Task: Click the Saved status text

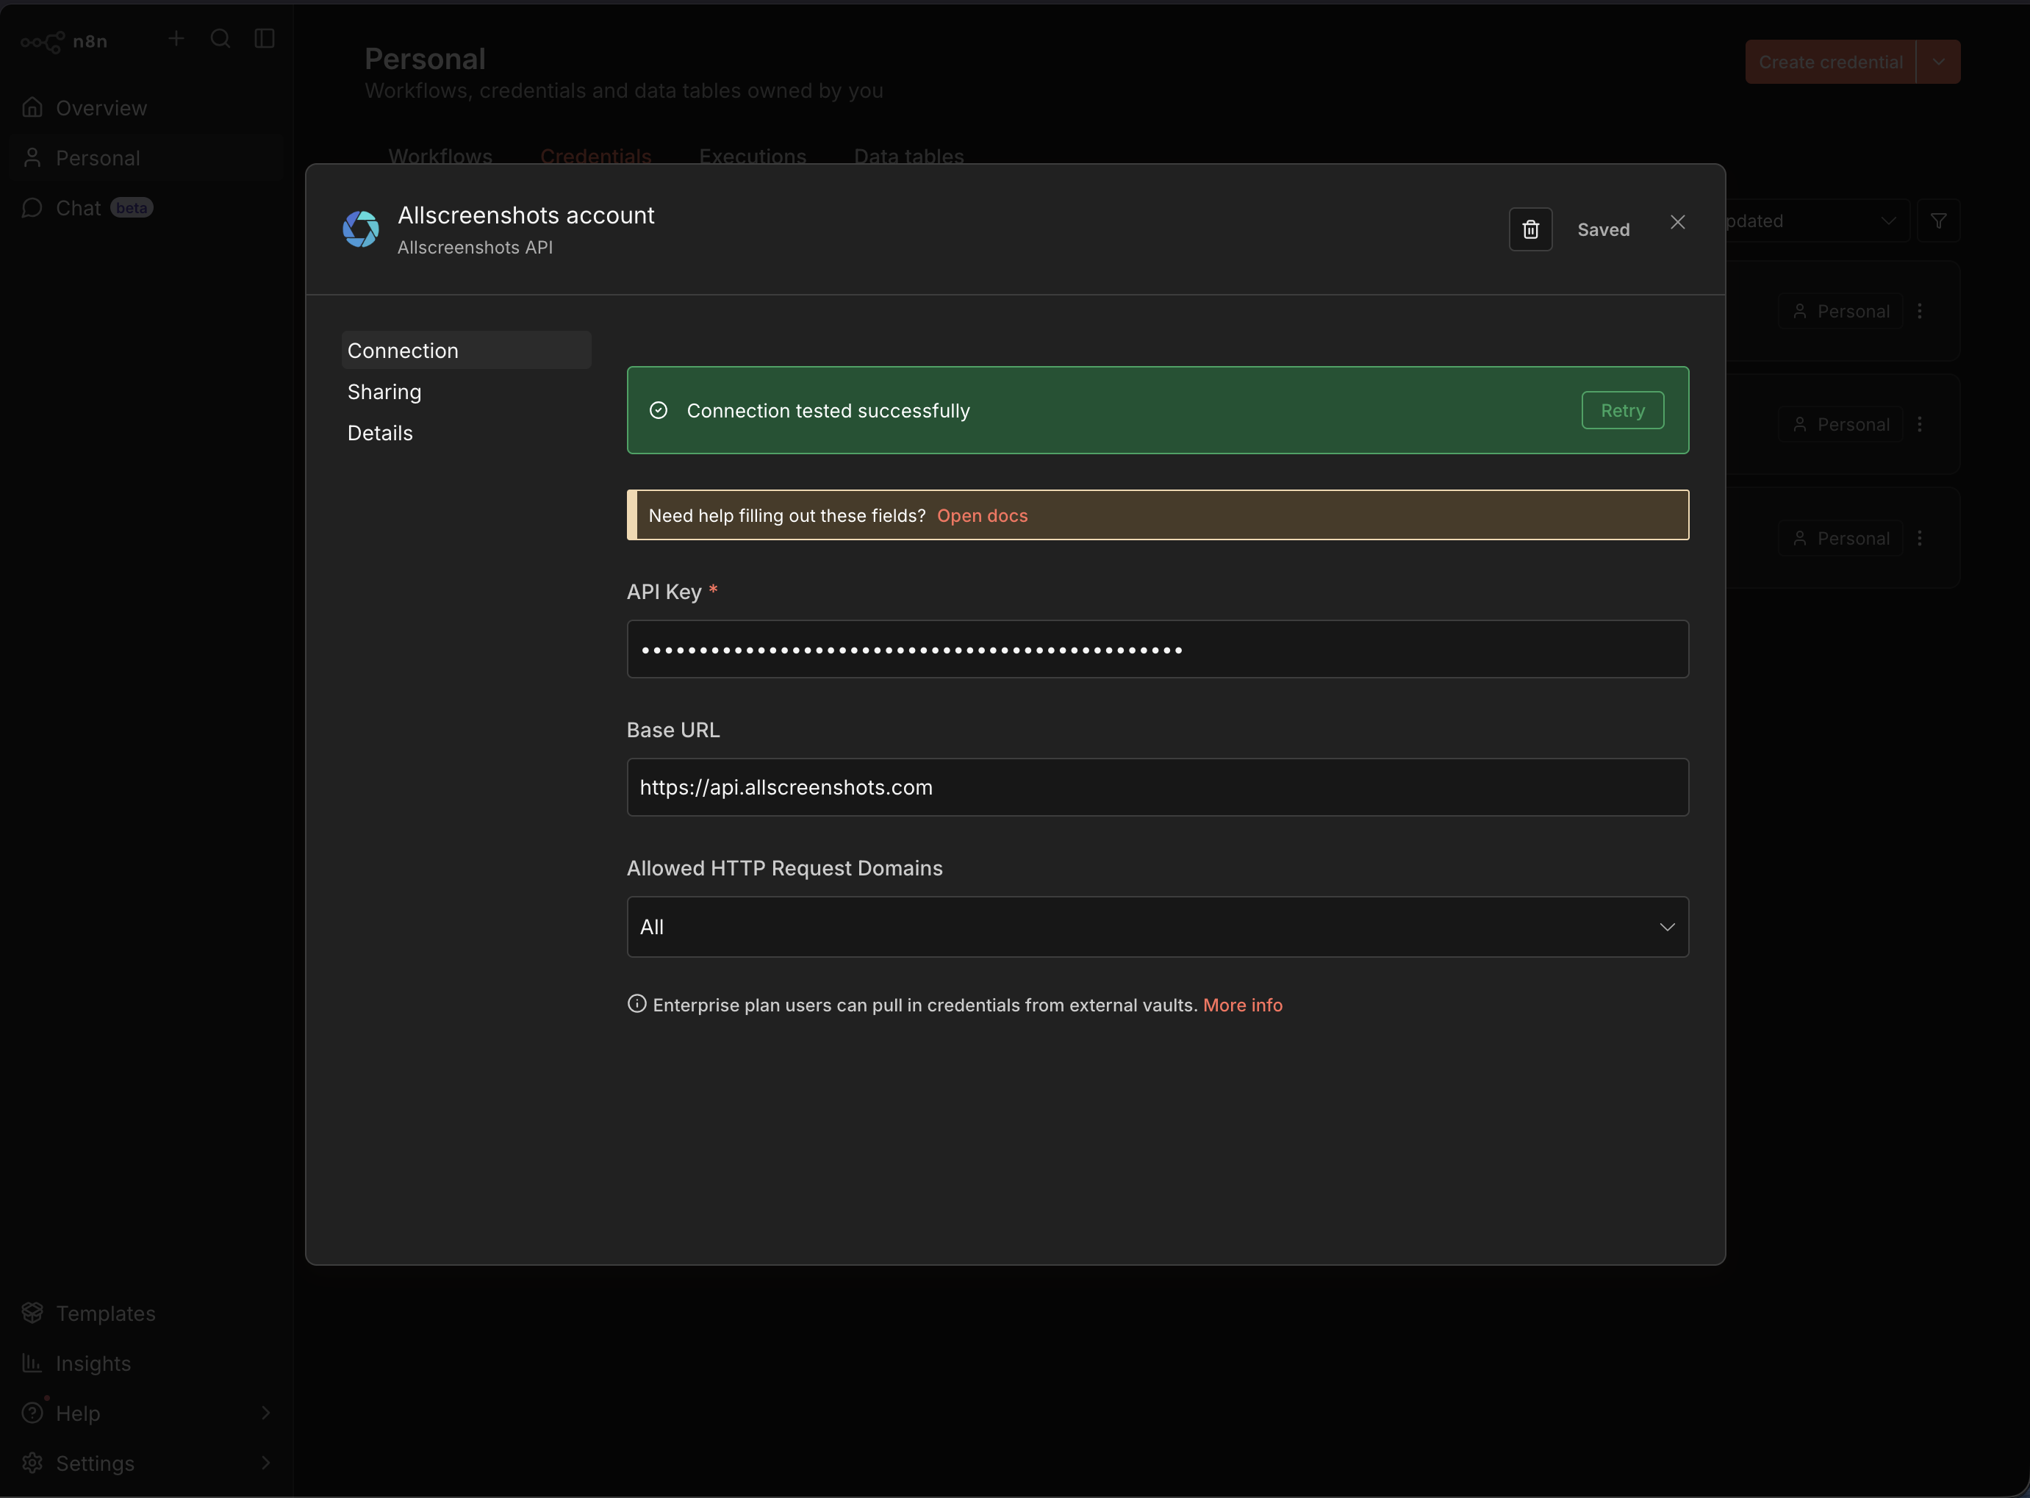Action: (x=1603, y=229)
